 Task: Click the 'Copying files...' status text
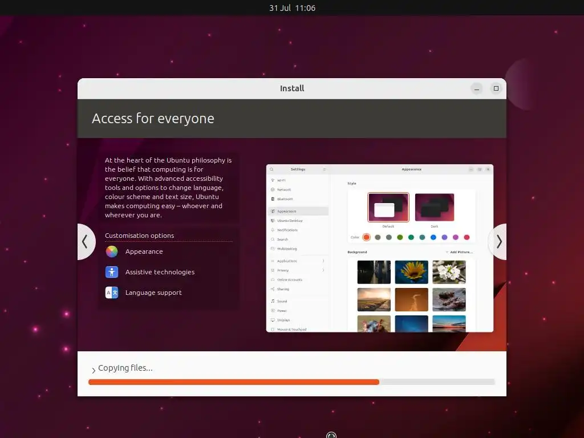(x=125, y=368)
